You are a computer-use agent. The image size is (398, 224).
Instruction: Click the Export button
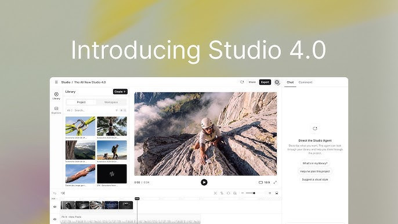click(265, 82)
